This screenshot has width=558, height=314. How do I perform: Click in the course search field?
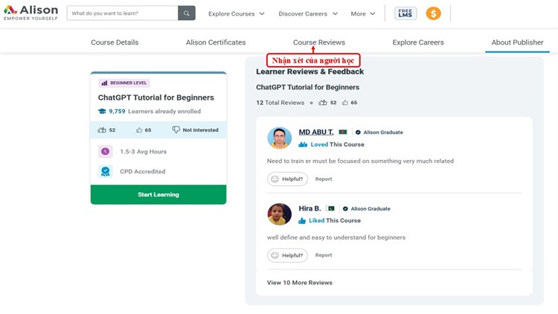pyautogui.click(x=123, y=13)
